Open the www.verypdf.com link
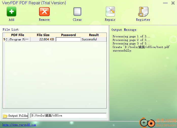The width and height of the screenshot is (177, 128). 19,125
